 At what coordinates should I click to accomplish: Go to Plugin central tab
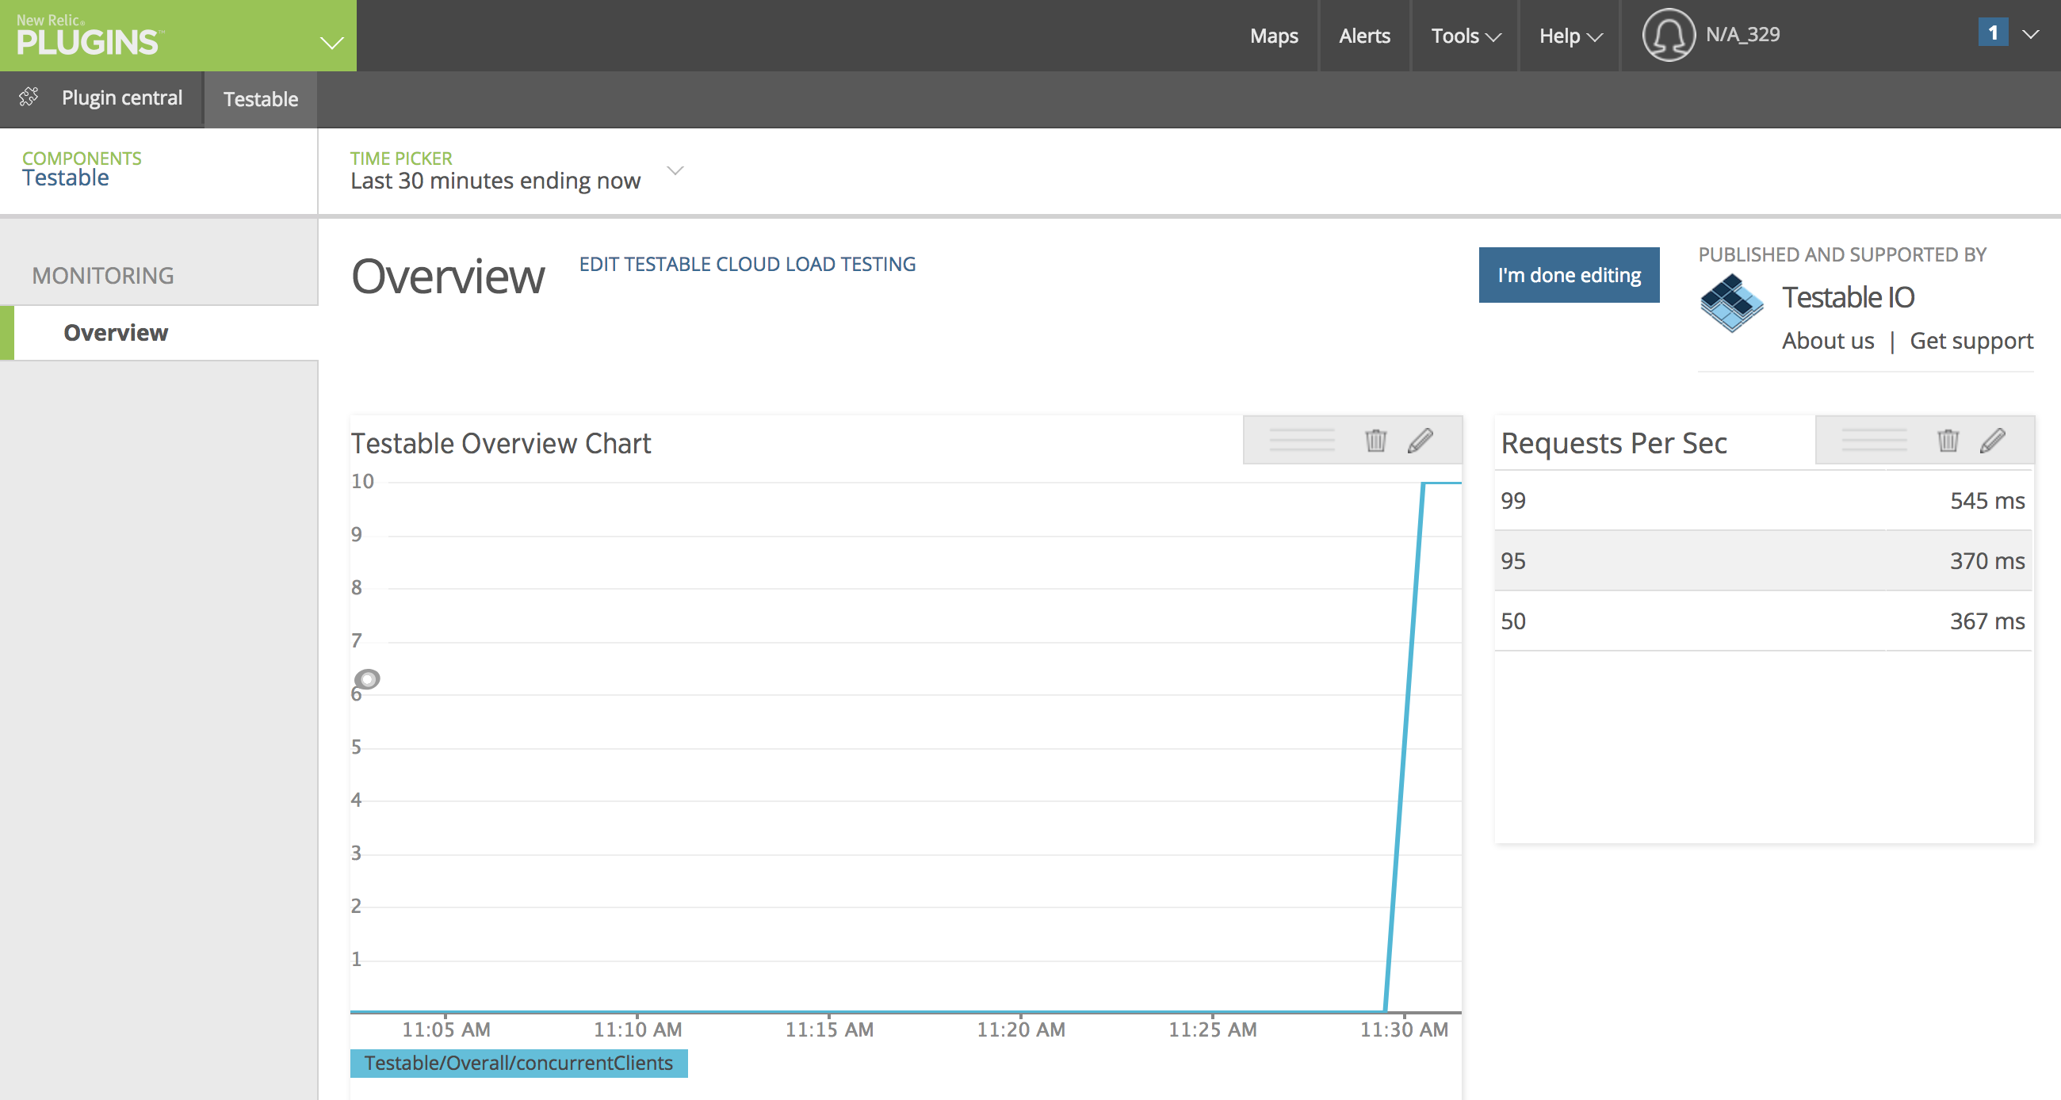click(x=121, y=97)
